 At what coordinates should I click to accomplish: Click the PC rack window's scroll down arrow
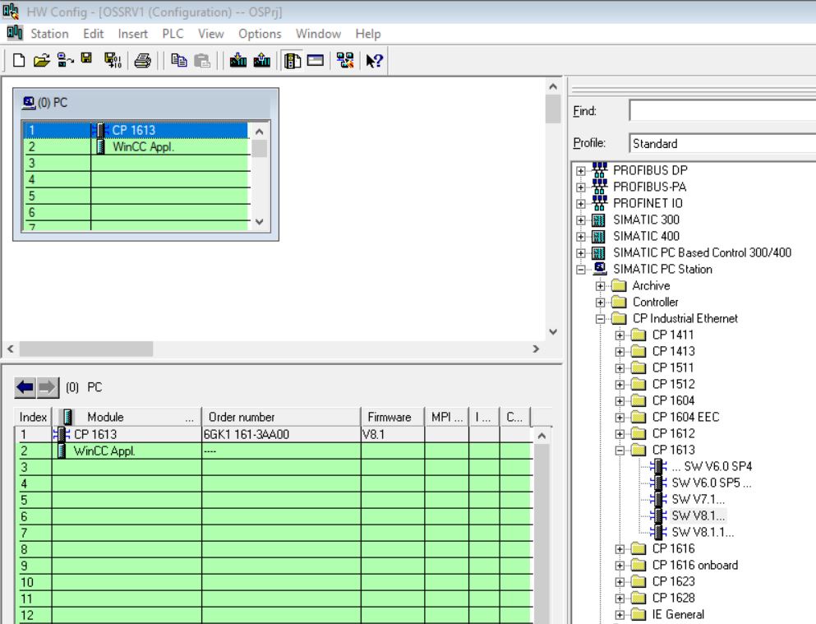(x=259, y=222)
